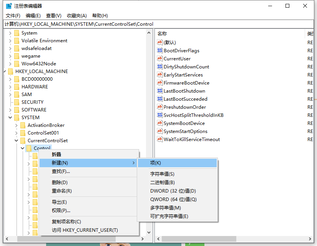Screen dimensions: 317x246
Task: Select 重命名(R) in context menu
Action: click(89, 191)
